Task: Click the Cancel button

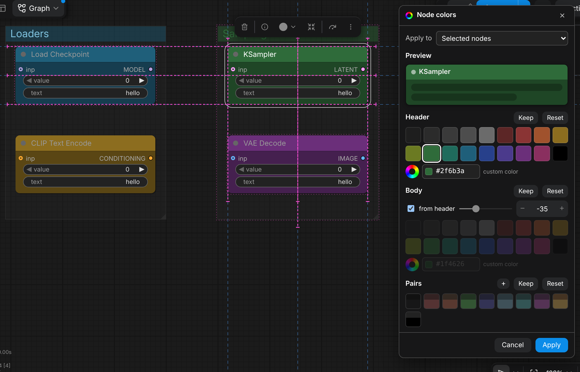Action: tap(513, 345)
